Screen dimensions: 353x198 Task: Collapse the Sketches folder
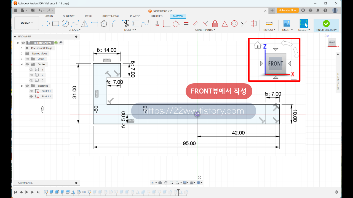(x=22, y=86)
